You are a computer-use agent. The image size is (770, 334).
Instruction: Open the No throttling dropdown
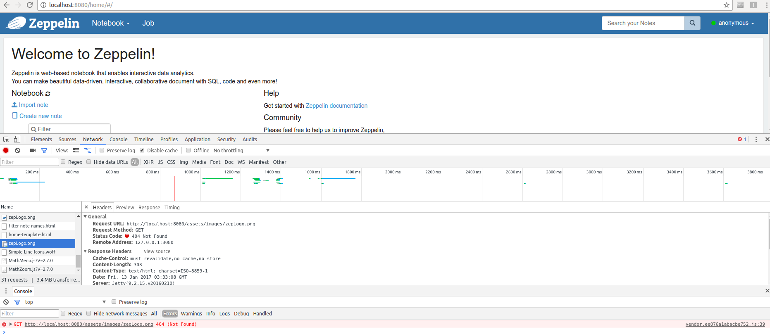(241, 150)
